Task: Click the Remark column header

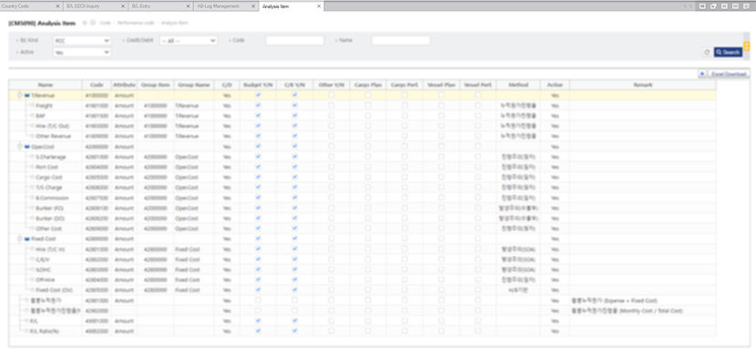Action: [643, 85]
